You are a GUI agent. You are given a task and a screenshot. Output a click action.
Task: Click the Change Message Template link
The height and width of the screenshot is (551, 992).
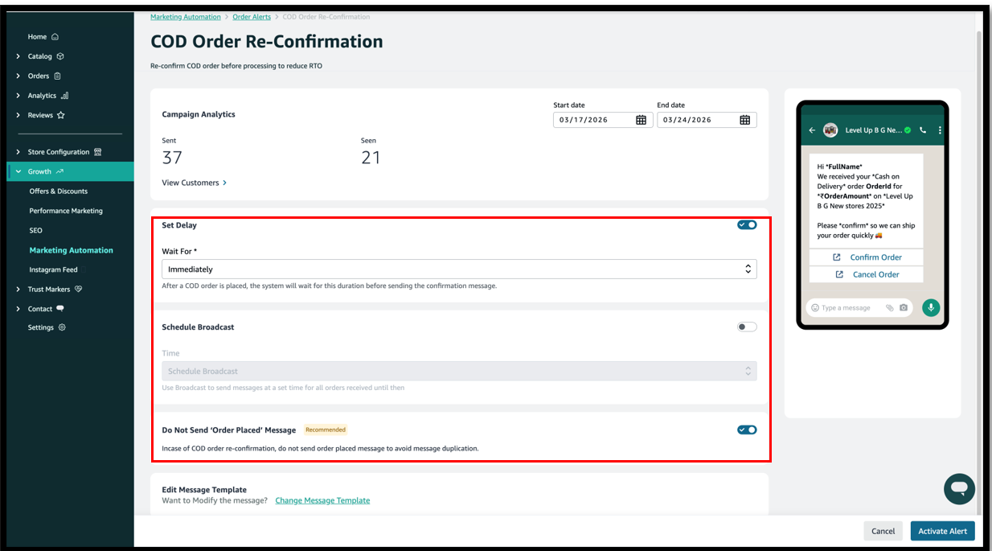pyautogui.click(x=322, y=500)
